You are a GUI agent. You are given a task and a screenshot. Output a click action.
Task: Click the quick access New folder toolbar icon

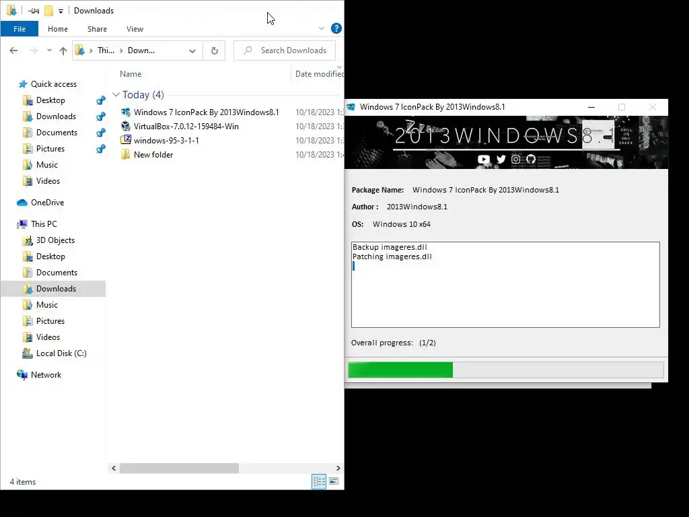tap(48, 11)
